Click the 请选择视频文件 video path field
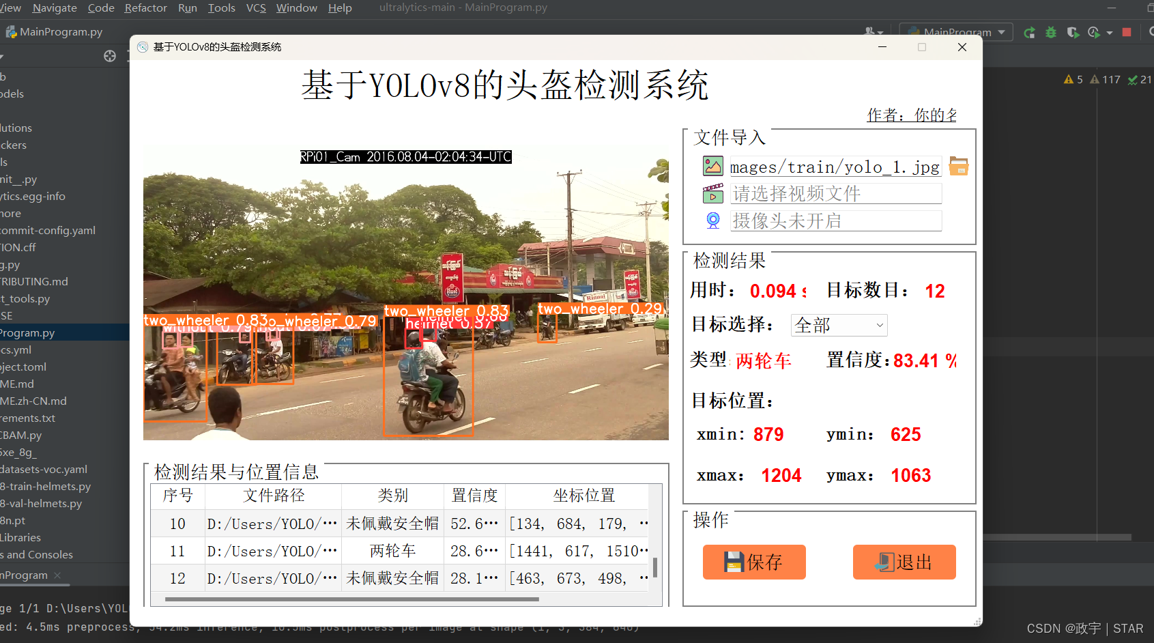 [x=835, y=194]
